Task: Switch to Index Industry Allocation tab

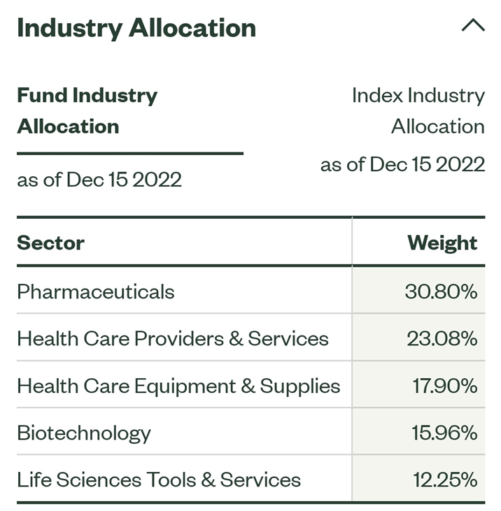Action: pyautogui.click(x=418, y=110)
